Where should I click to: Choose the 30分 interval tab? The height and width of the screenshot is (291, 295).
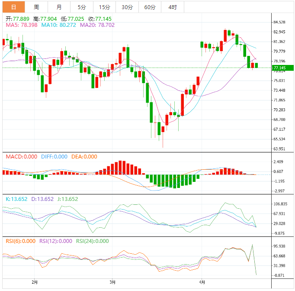127,7
